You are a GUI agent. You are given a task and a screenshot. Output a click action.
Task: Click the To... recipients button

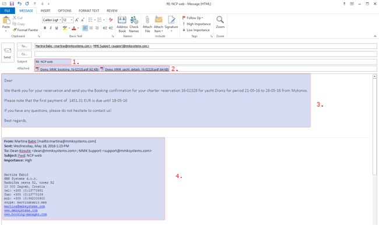pyautogui.click(x=24, y=46)
